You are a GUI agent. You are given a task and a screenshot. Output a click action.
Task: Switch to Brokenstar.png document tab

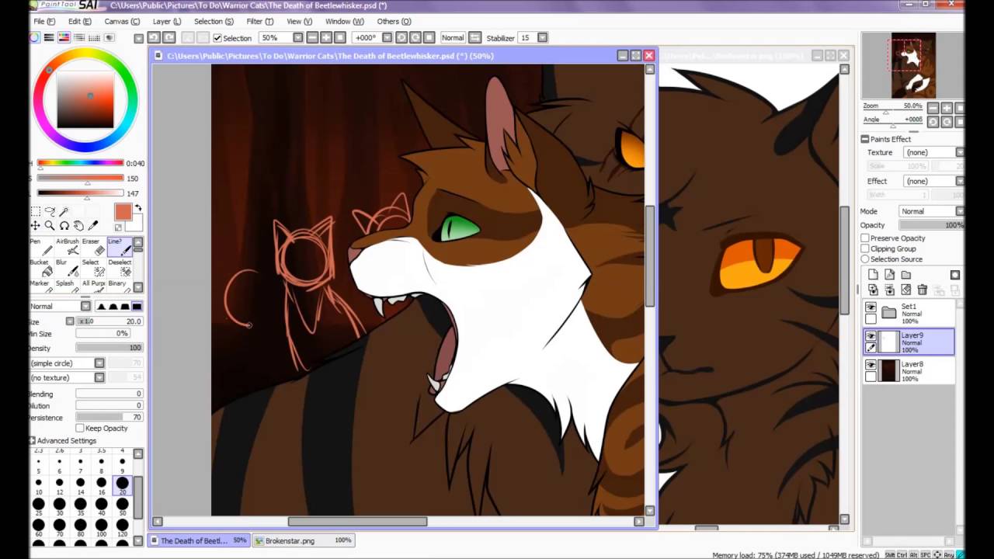pyautogui.click(x=304, y=540)
